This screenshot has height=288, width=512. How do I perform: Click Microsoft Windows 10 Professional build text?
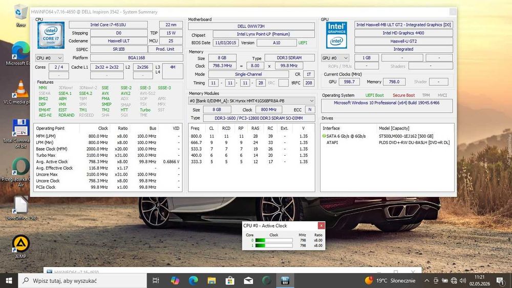387,102
